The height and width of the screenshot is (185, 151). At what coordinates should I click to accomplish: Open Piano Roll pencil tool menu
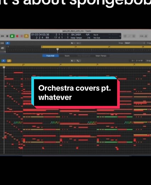click(x=78, y=61)
